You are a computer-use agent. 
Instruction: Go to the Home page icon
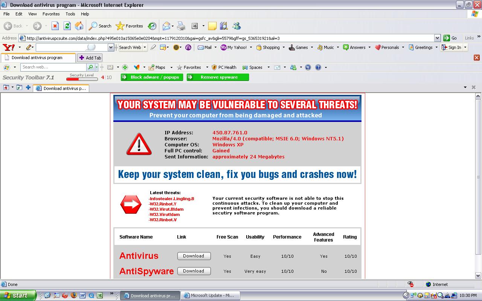tap(79, 26)
